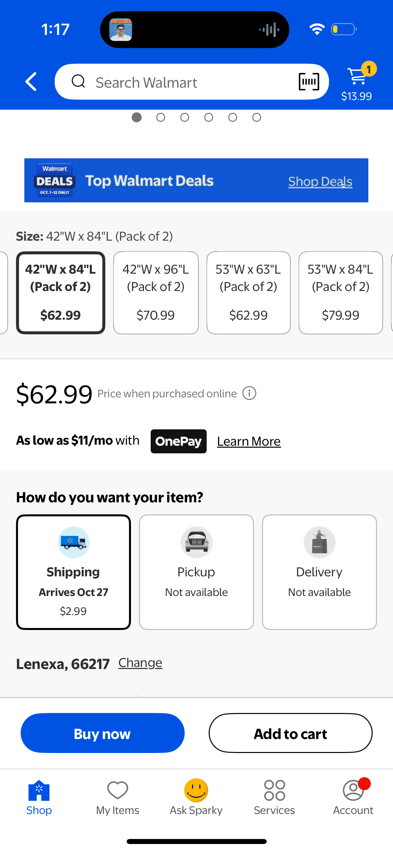Open the My Items heart tab
The image size is (393, 852).
(117, 797)
